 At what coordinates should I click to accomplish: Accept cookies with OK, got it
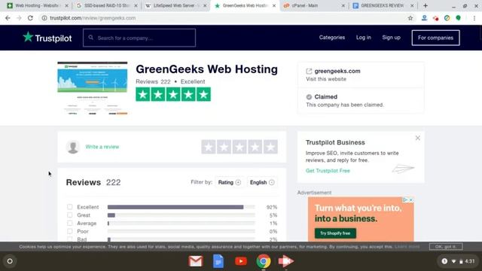(x=446, y=246)
